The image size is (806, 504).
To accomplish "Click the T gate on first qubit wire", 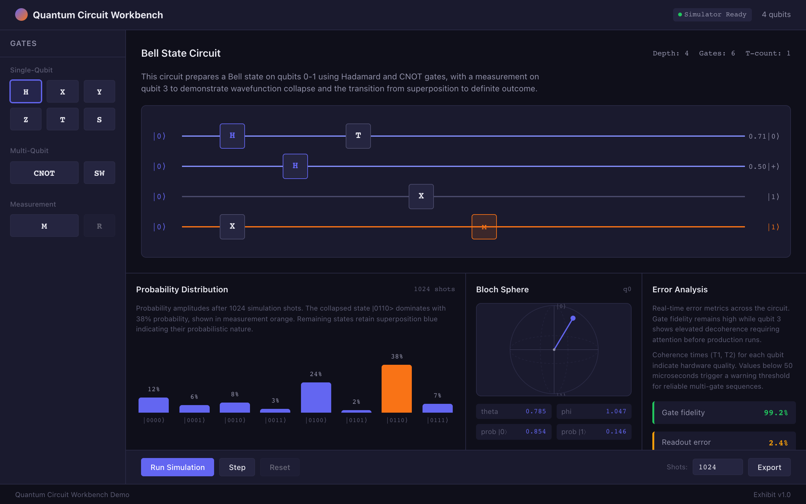I will (x=358, y=136).
